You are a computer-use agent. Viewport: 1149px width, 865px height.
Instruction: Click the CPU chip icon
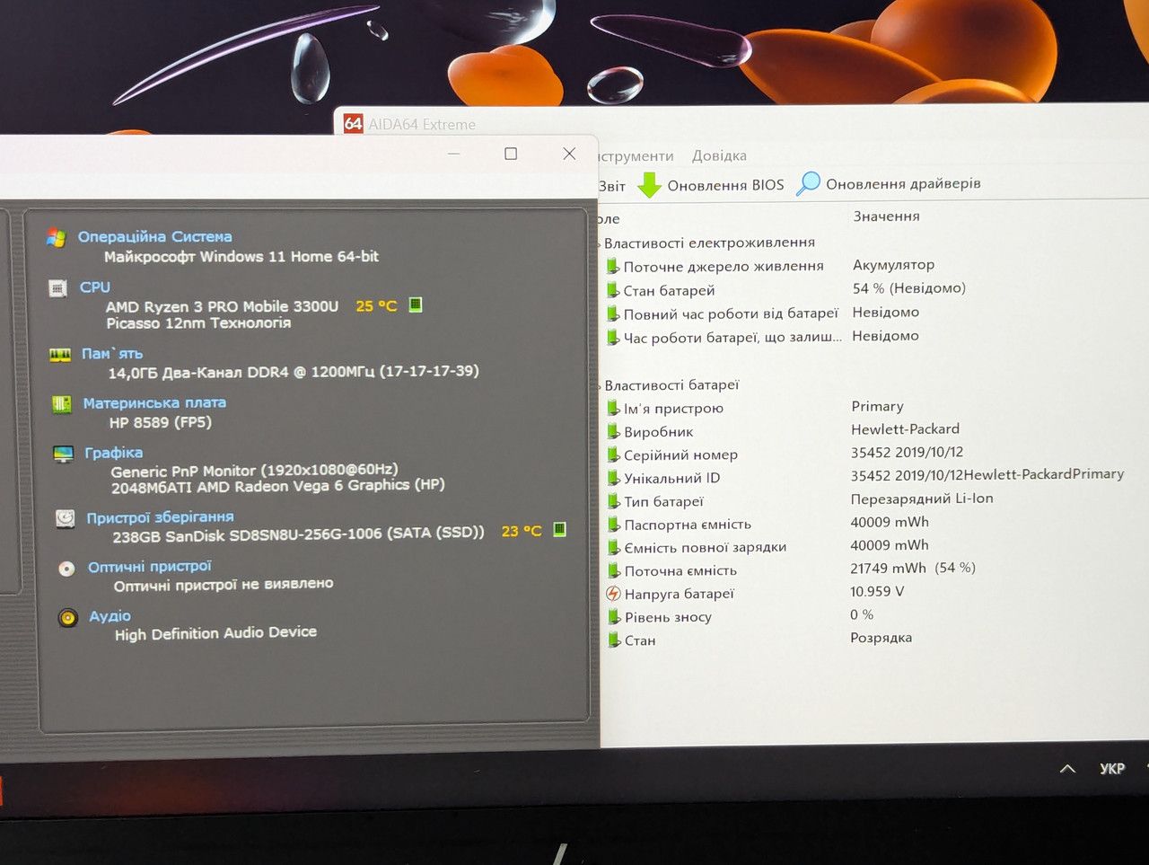pyautogui.click(x=58, y=288)
